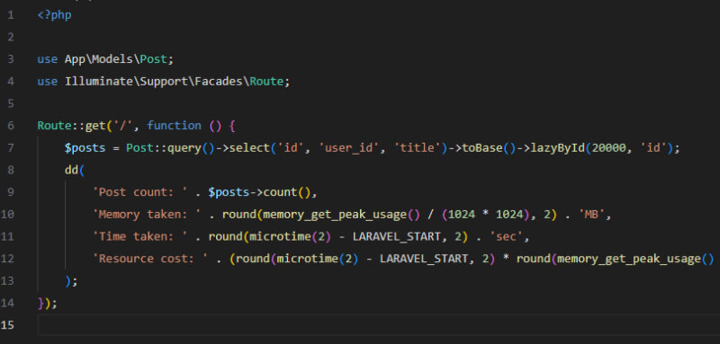The width and height of the screenshot is (720, 344).
Task: Click line number 12 in gutter
Action: point(7,259)
